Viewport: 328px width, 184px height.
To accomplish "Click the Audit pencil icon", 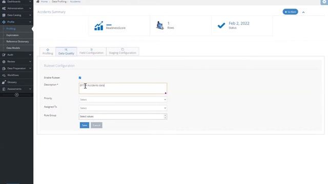I will (x=4, y=55).
